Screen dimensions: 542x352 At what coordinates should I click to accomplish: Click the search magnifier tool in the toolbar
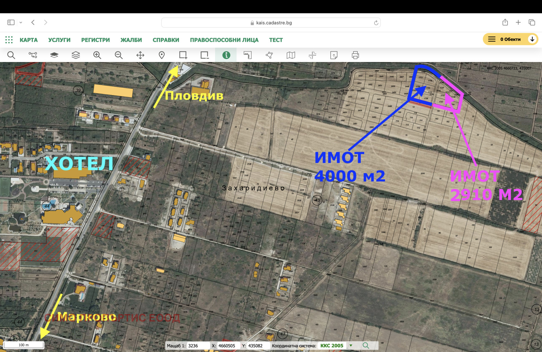point(11,55)
